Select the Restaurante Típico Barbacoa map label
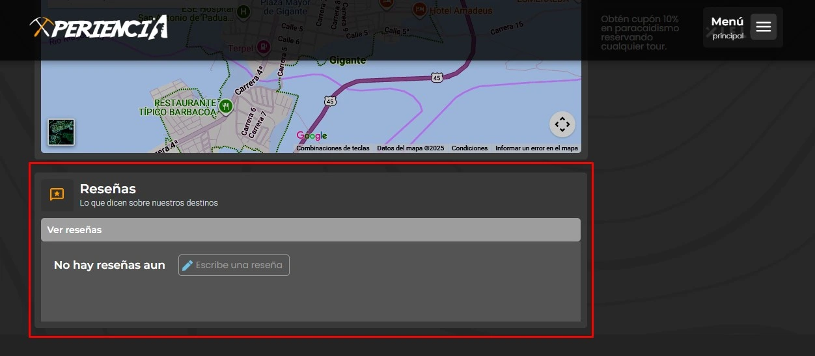The height and width of the screenshot is (356, 815). (x=177, y=108)
